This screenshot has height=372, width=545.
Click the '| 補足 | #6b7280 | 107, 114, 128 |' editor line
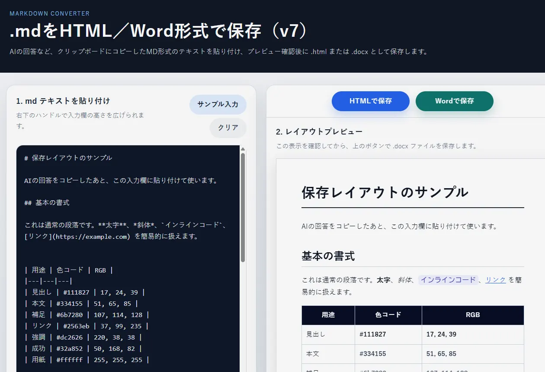[87, 315]
